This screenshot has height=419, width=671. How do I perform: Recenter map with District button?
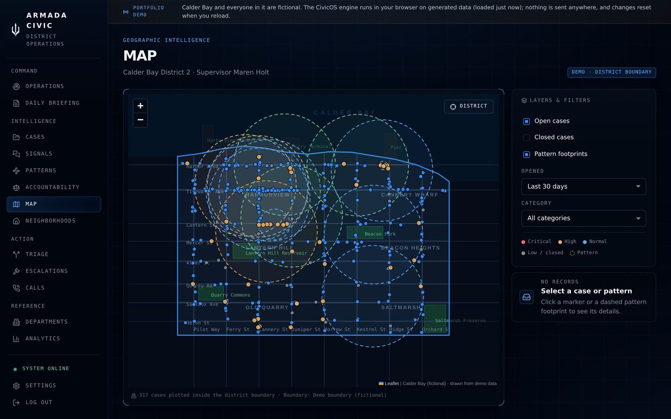click(468, 106)
